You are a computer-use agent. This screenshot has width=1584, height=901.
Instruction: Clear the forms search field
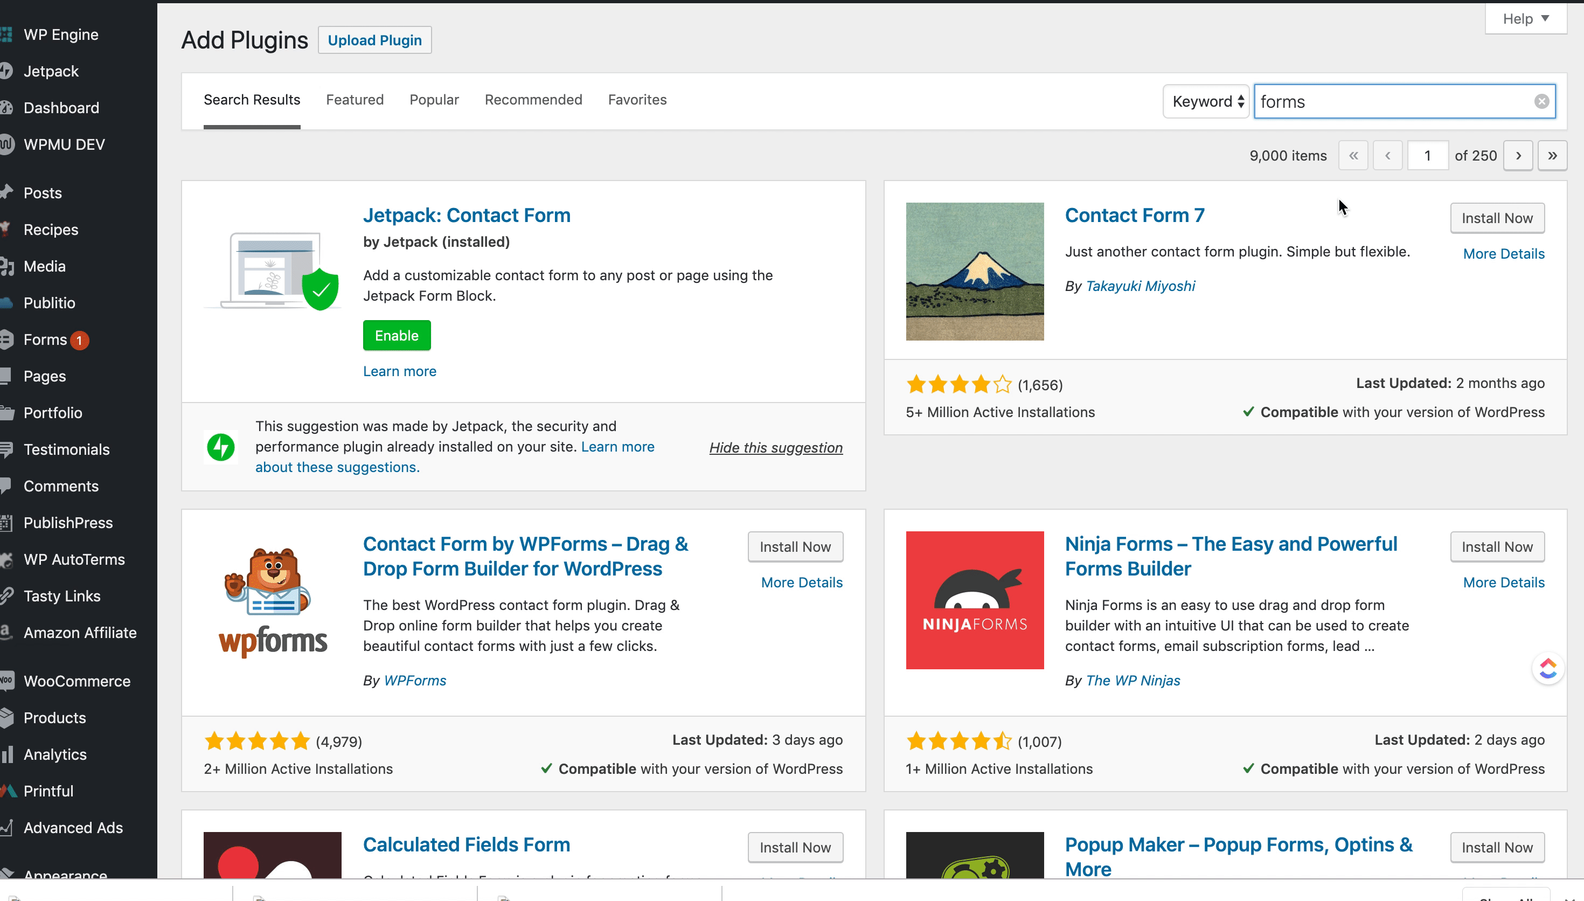pos(1541,101)
